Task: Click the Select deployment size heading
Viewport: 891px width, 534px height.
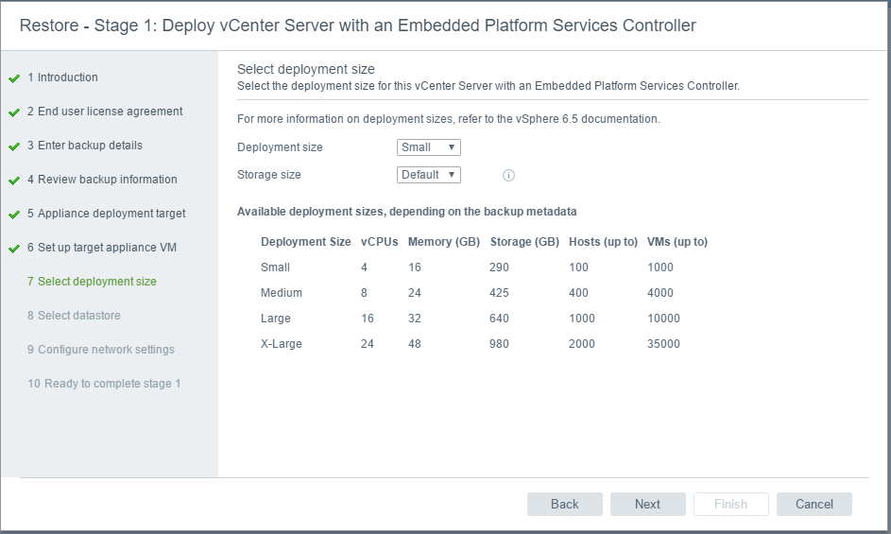Action: (x=306, y=69)
